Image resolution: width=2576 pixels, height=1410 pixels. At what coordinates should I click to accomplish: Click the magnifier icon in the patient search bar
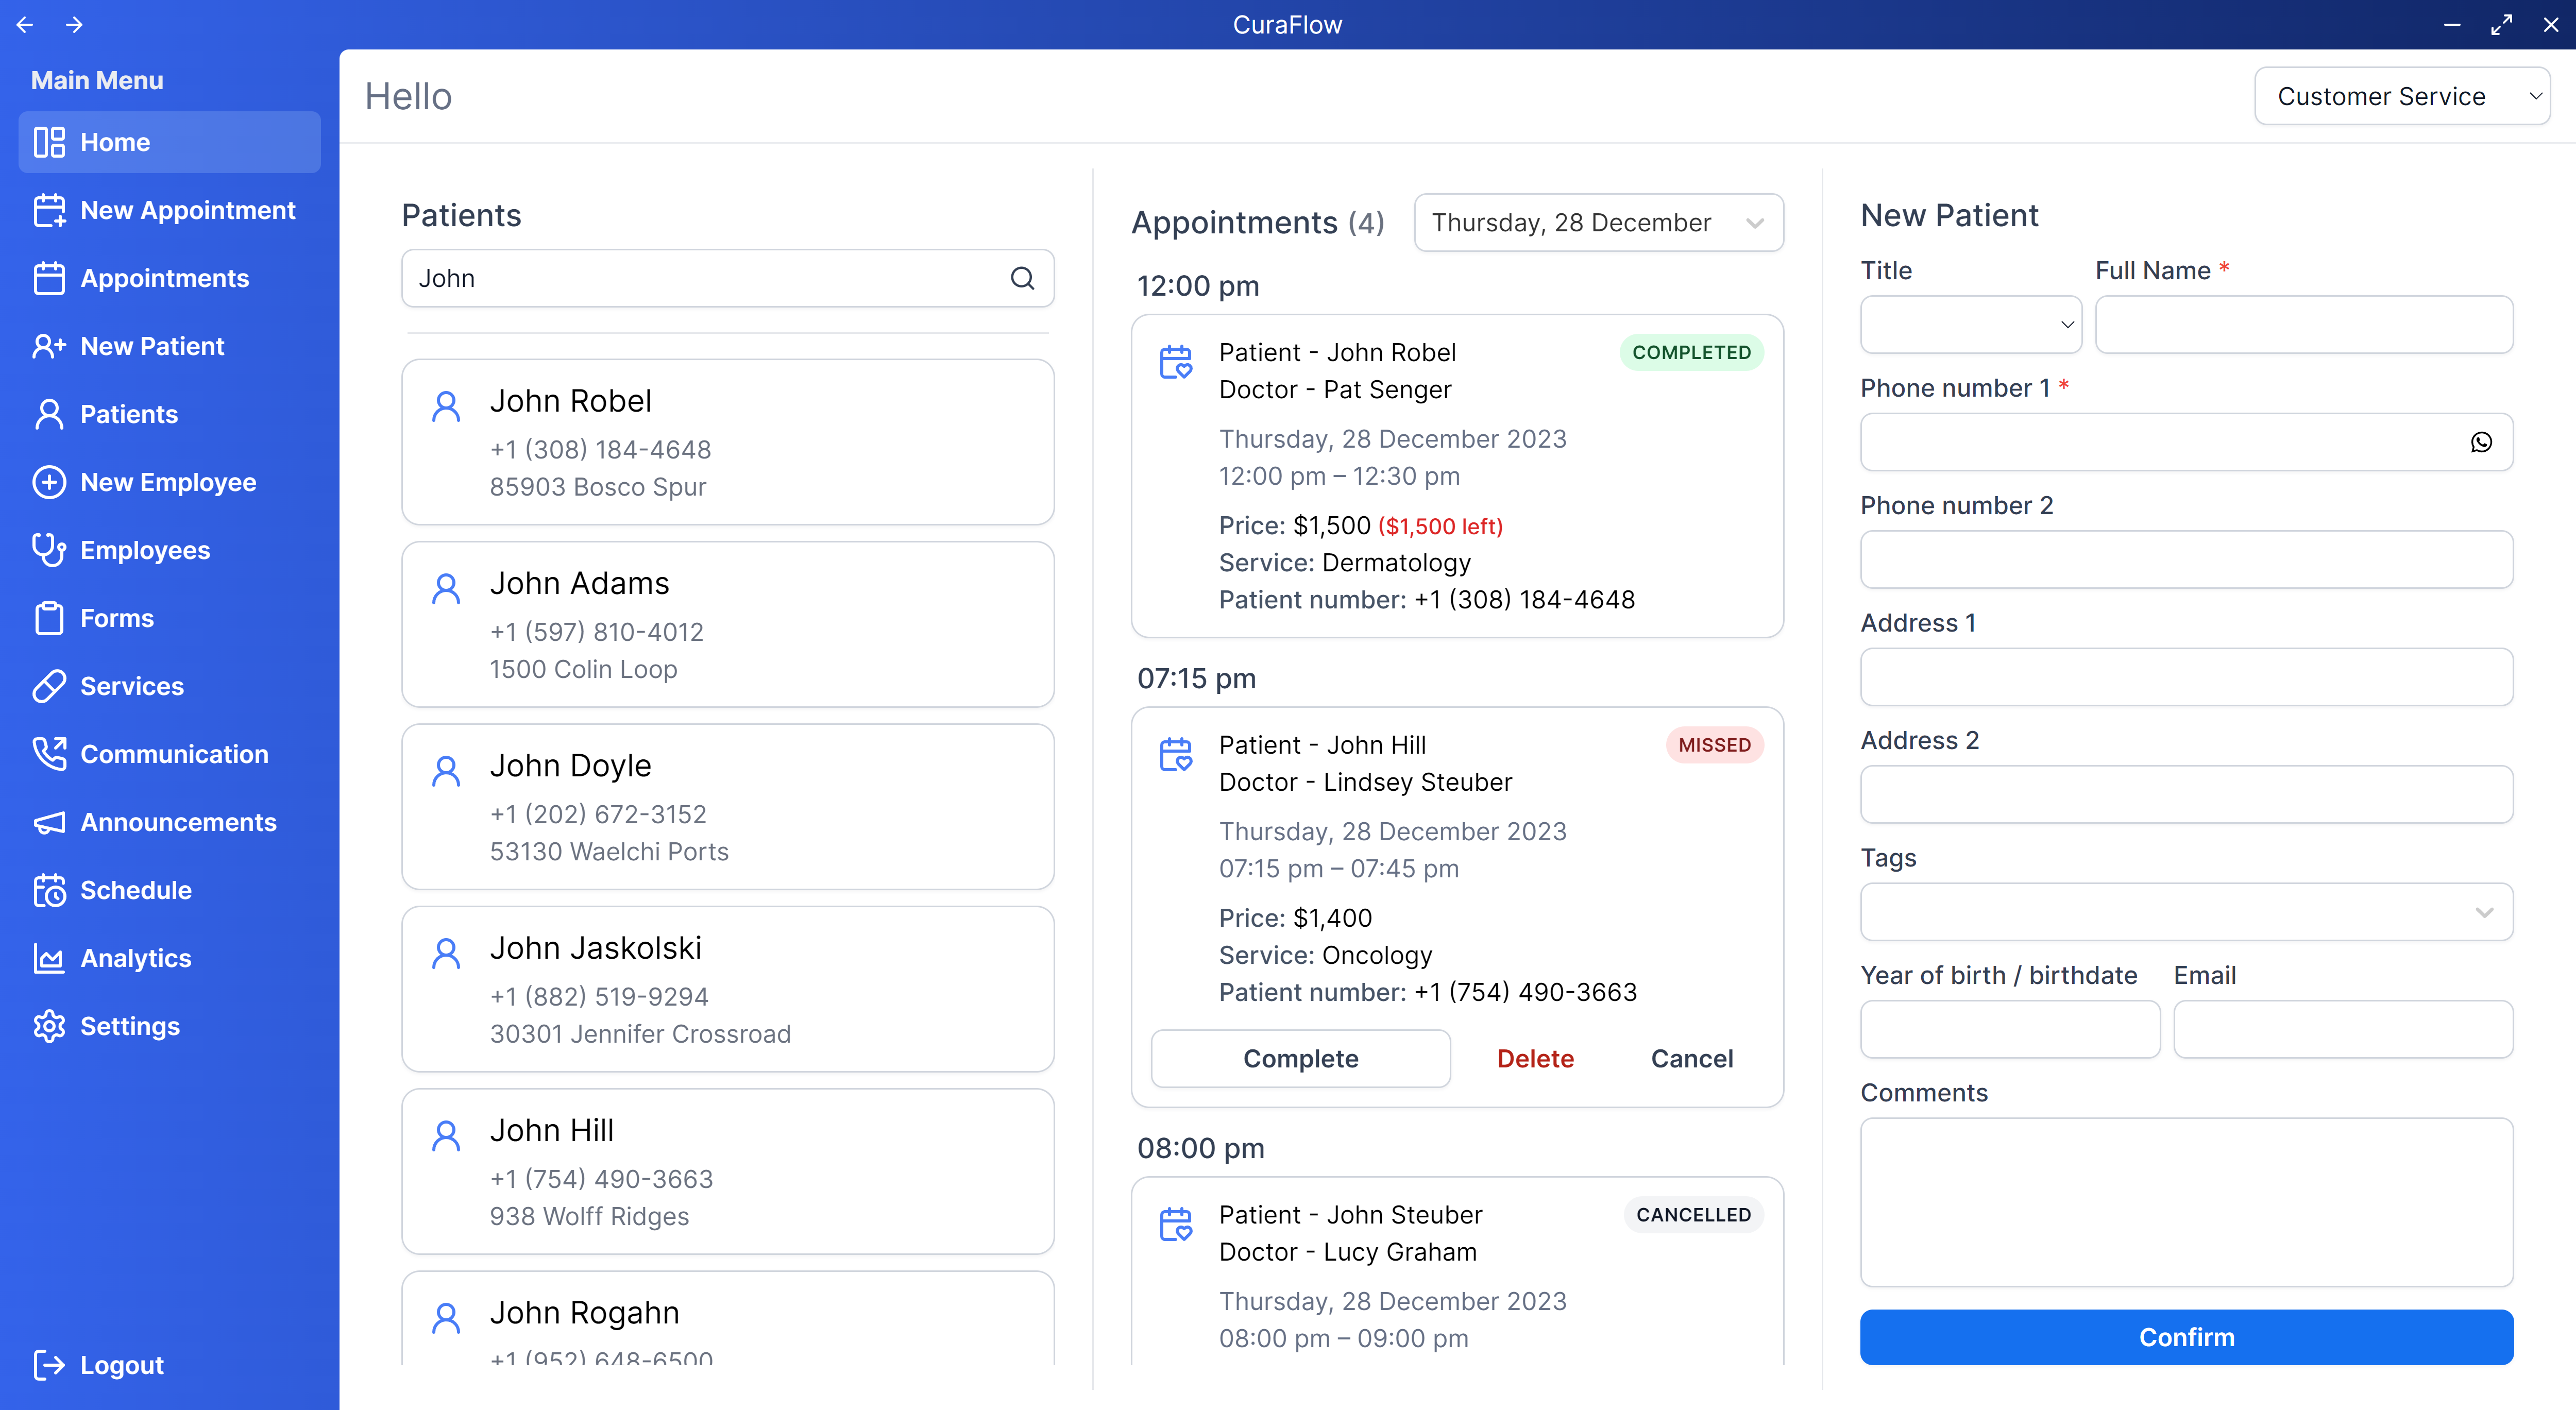1022,278
